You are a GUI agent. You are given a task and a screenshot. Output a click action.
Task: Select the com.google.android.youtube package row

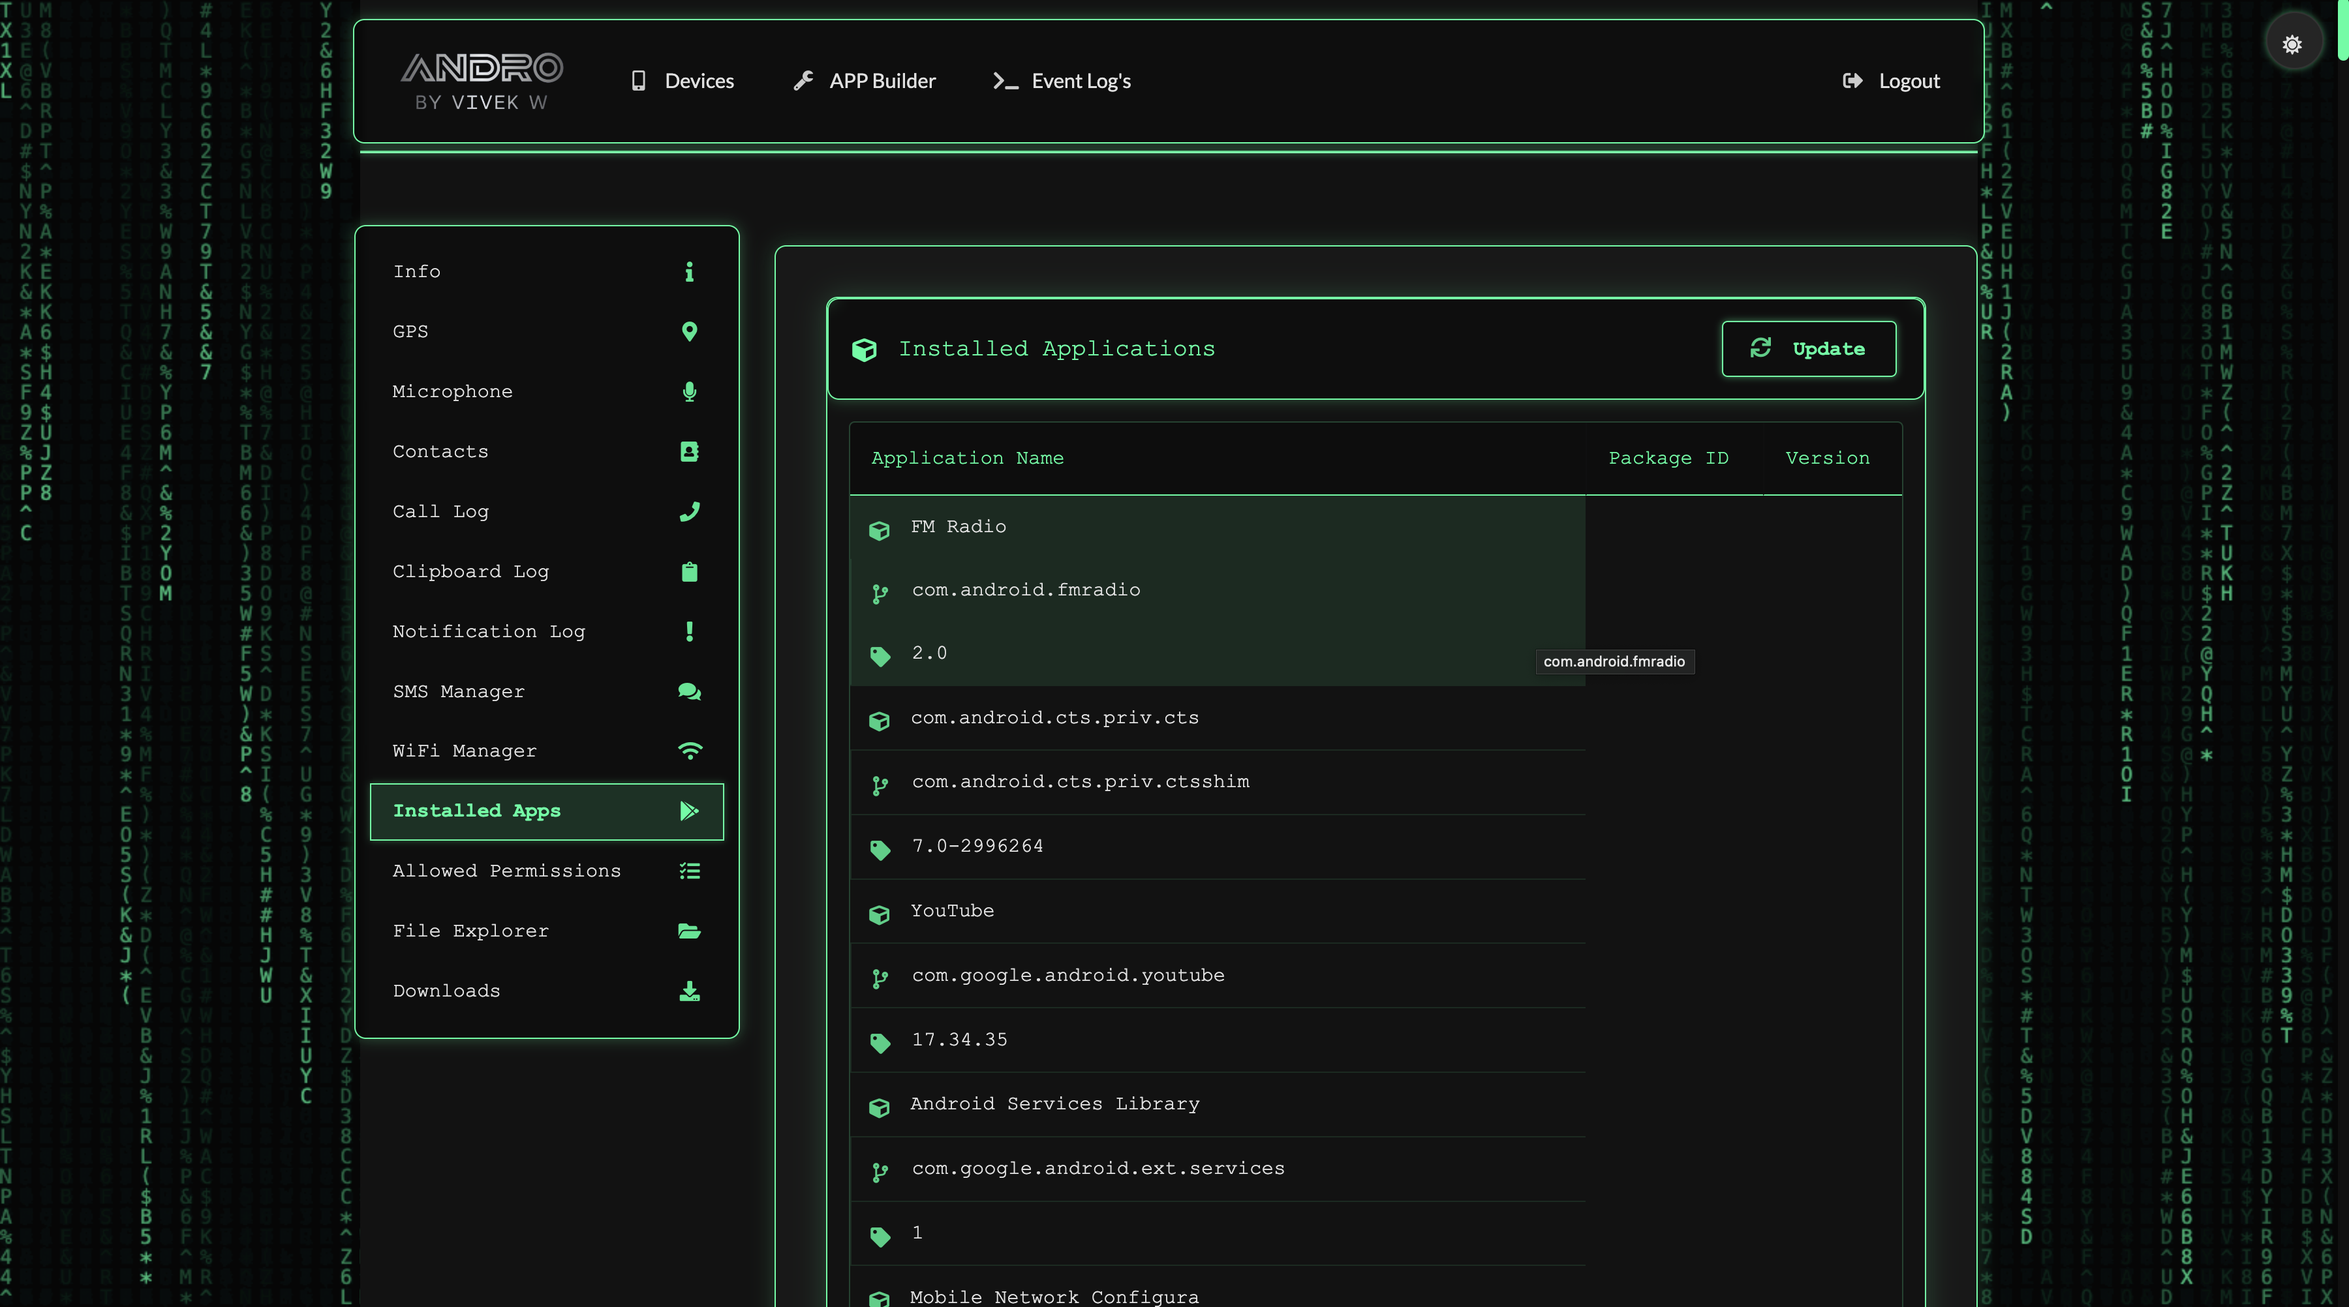1067,975
